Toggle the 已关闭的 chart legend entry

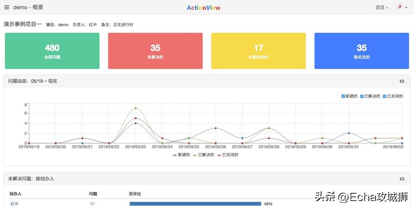pyautogui.click(x=228, y=155)
